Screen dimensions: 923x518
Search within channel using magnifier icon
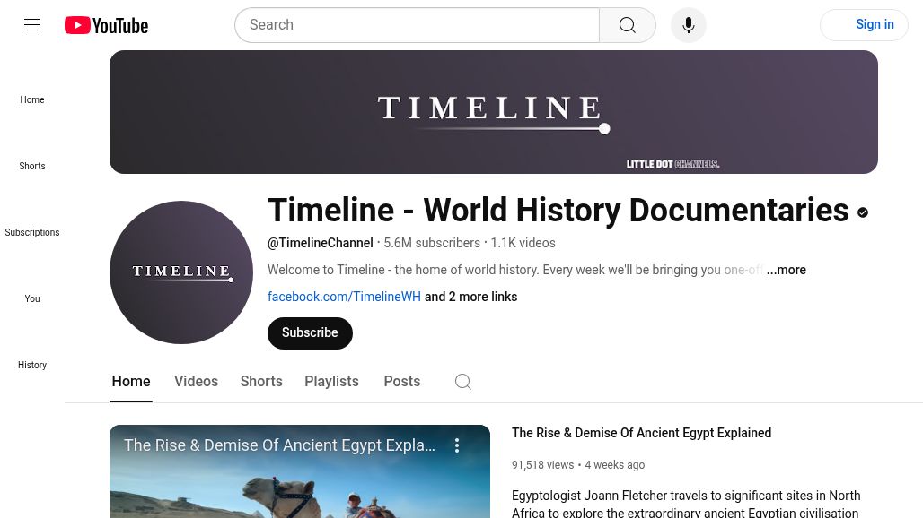coord(463,382)
